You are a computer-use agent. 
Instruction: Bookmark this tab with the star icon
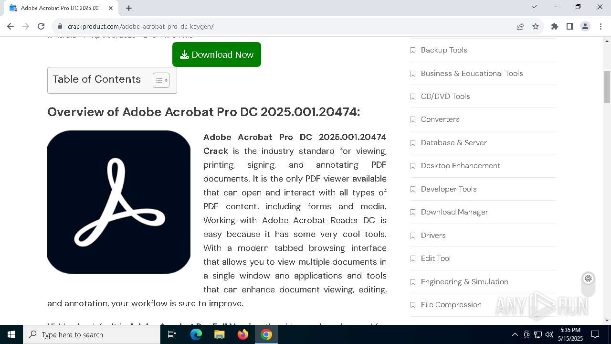point(536,26)
